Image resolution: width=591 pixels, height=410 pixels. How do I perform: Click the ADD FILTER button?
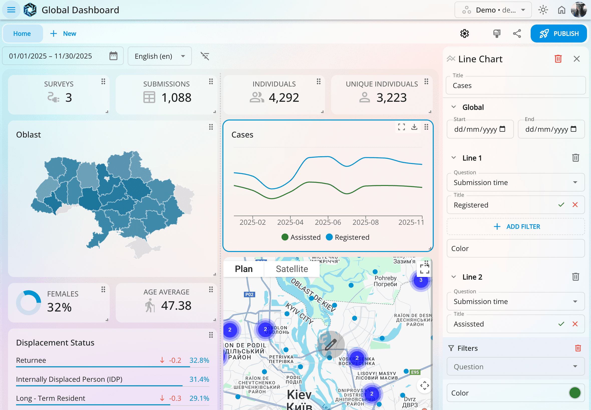pyautogui.click(x=516, y=226)
